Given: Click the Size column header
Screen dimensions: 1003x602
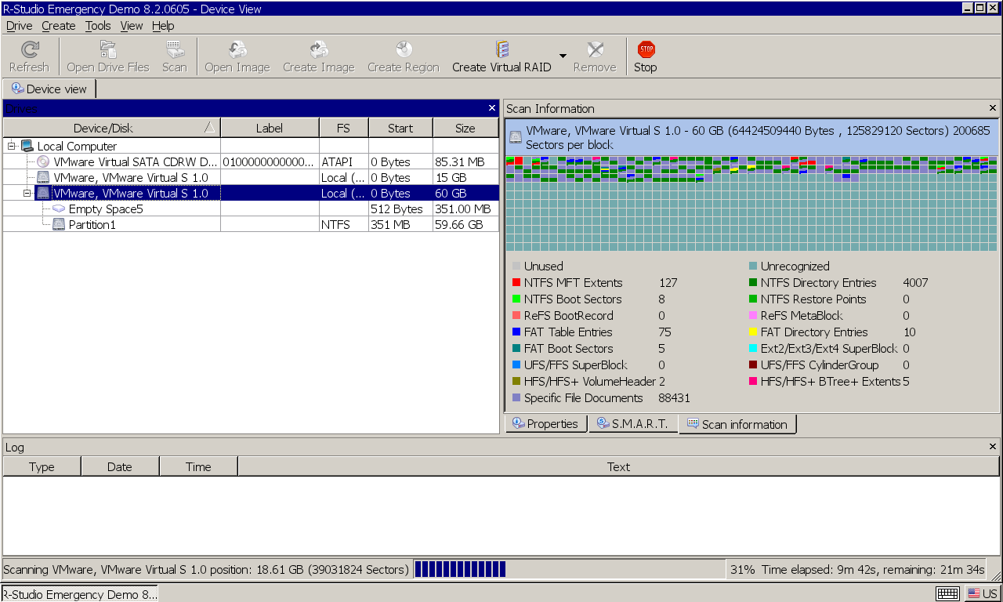Looking at the screenshot, I should click(x=465, y=128).
